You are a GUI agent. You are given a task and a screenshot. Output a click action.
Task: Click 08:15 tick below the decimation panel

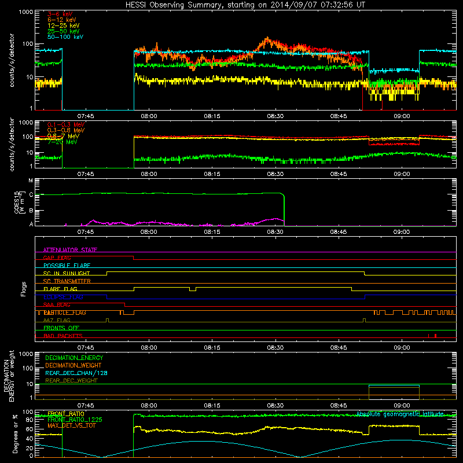coord(212,406)
